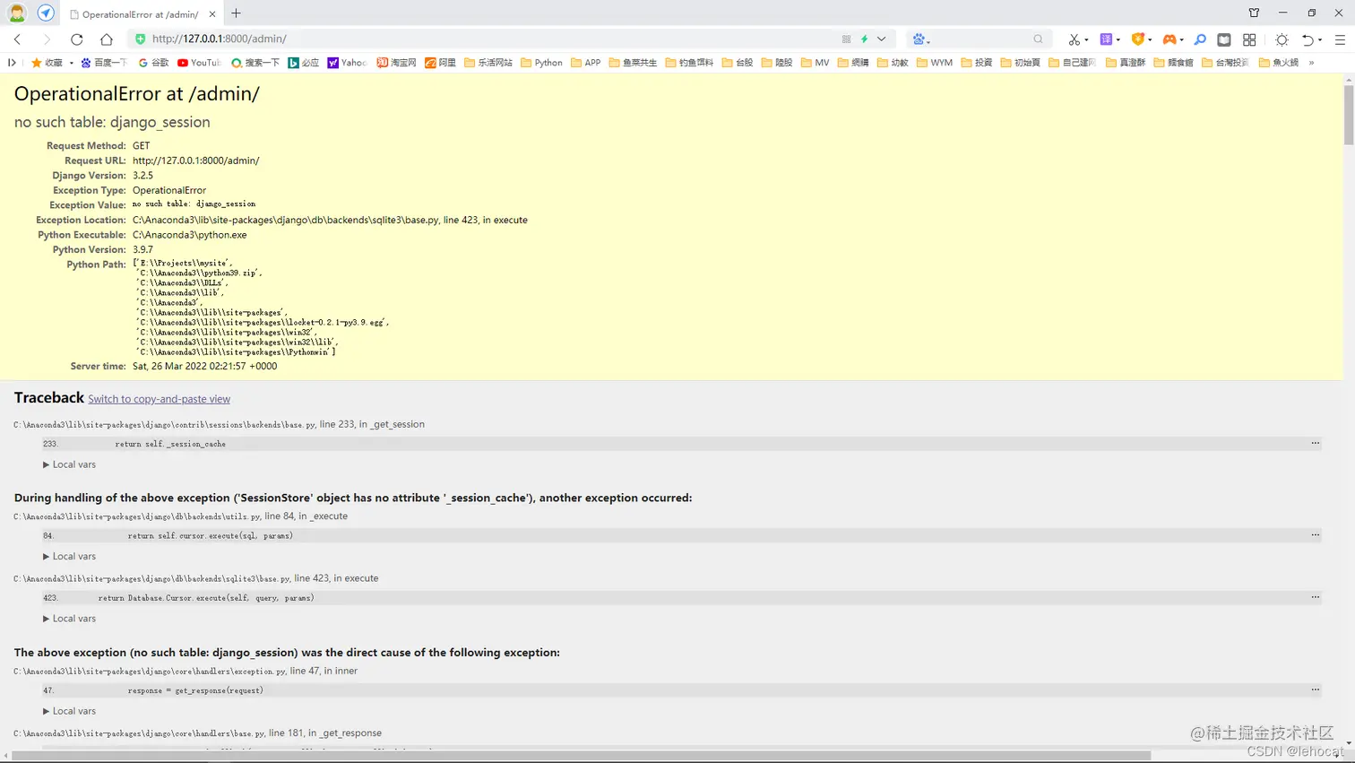Show more bookmarks with the » overflow arrow
1355x763 pixels.
pos(1311,63)
